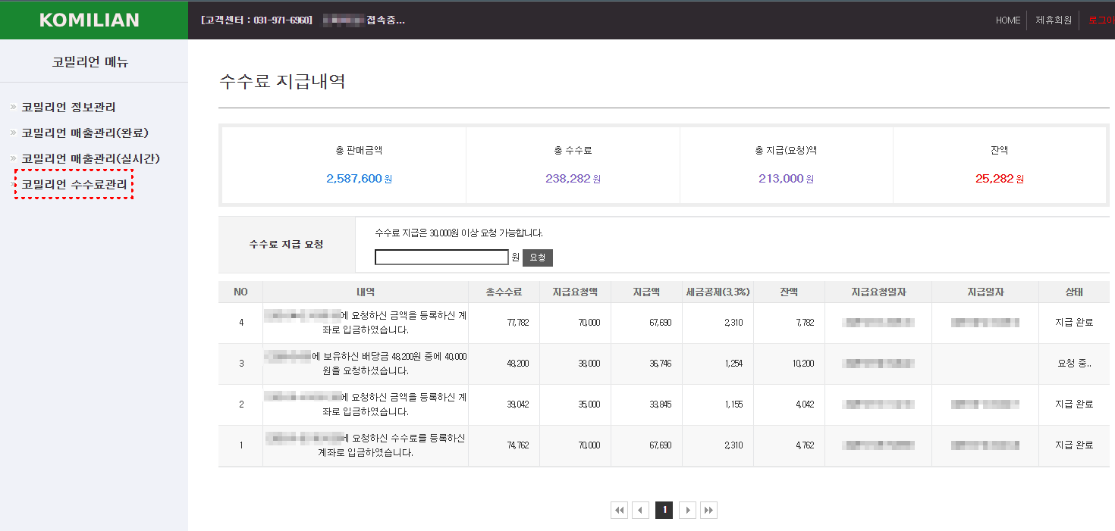Focus the 수수료 지급 요청 amount field
The height and width of the screenshot is (531, 1115).
[441, 258]
